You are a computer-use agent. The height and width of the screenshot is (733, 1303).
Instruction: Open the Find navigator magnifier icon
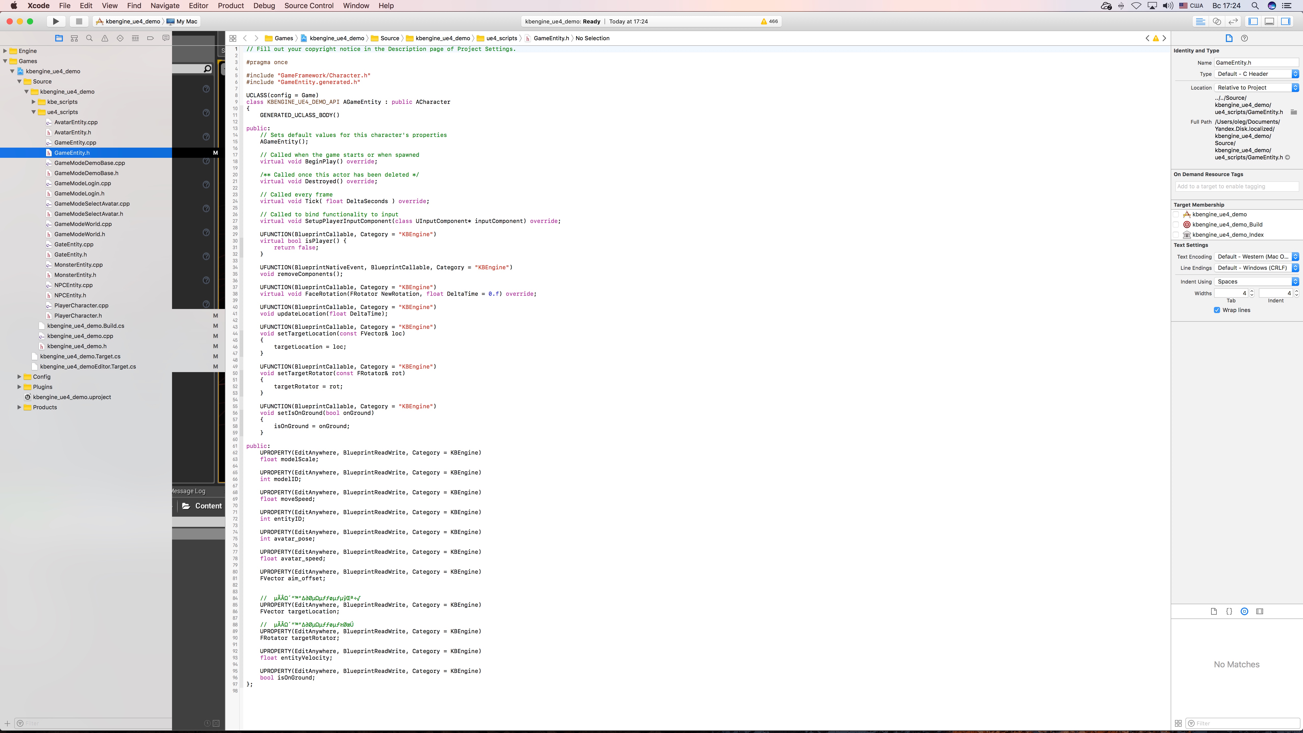pyautogui.click(x=90, y=38)
